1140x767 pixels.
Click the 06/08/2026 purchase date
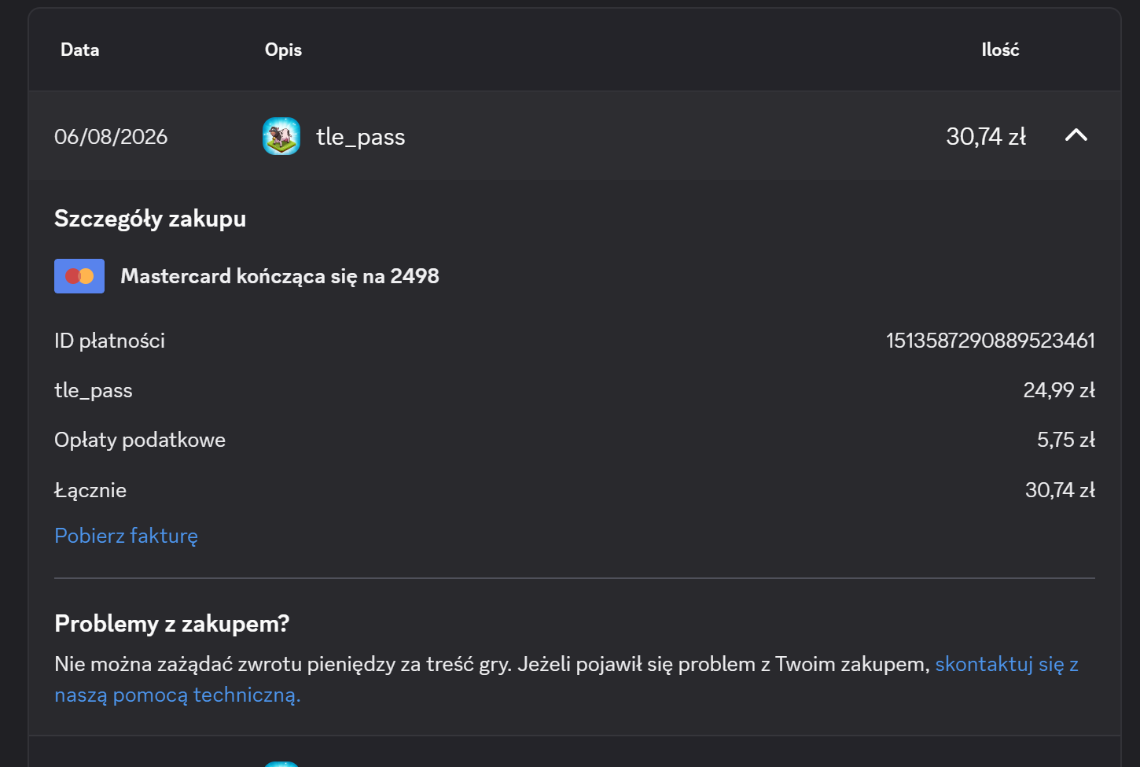(111, 137)
